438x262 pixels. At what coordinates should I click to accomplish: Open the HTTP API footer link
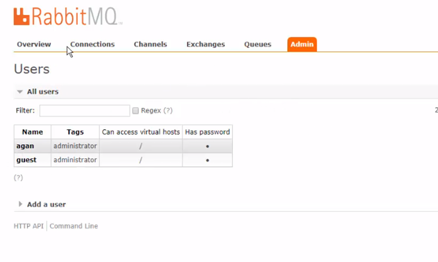point(28,226)
